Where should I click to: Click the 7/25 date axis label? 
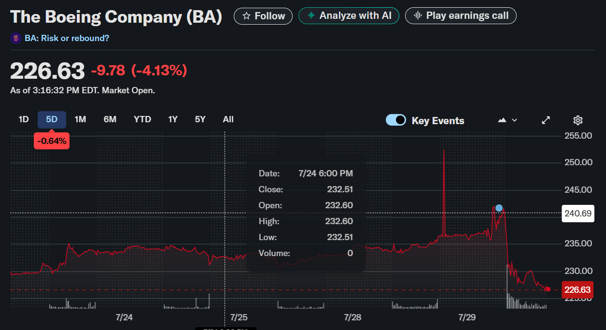click(239, 317)
